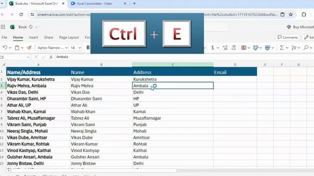Viewport: 314px width, 176px height.
Task: Click the formula bar cancel X
Action: [x=36, y=57]
